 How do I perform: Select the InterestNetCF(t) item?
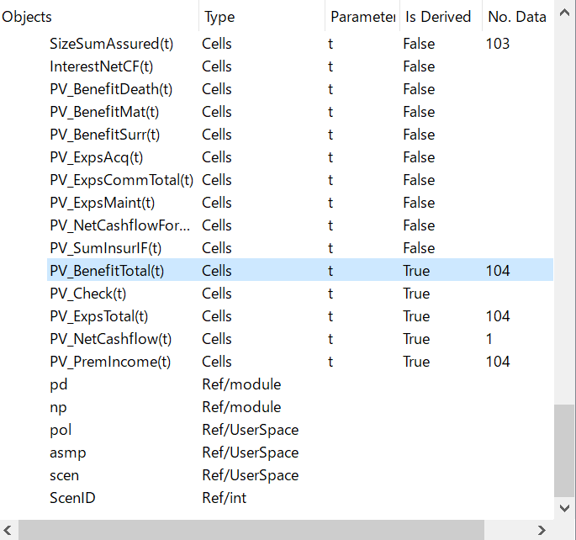[101, 66]
